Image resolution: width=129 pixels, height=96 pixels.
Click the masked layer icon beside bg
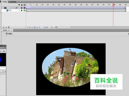[7, 10]
